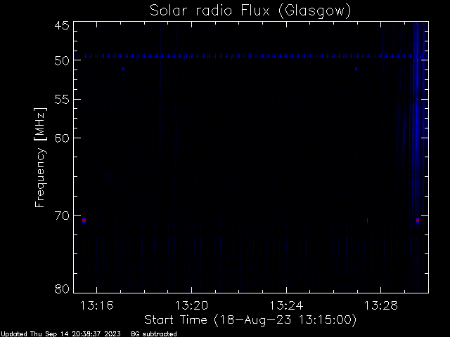Click the 13:20 time axis label
Viewport: 450px width, 337px height.
point(191,305)
